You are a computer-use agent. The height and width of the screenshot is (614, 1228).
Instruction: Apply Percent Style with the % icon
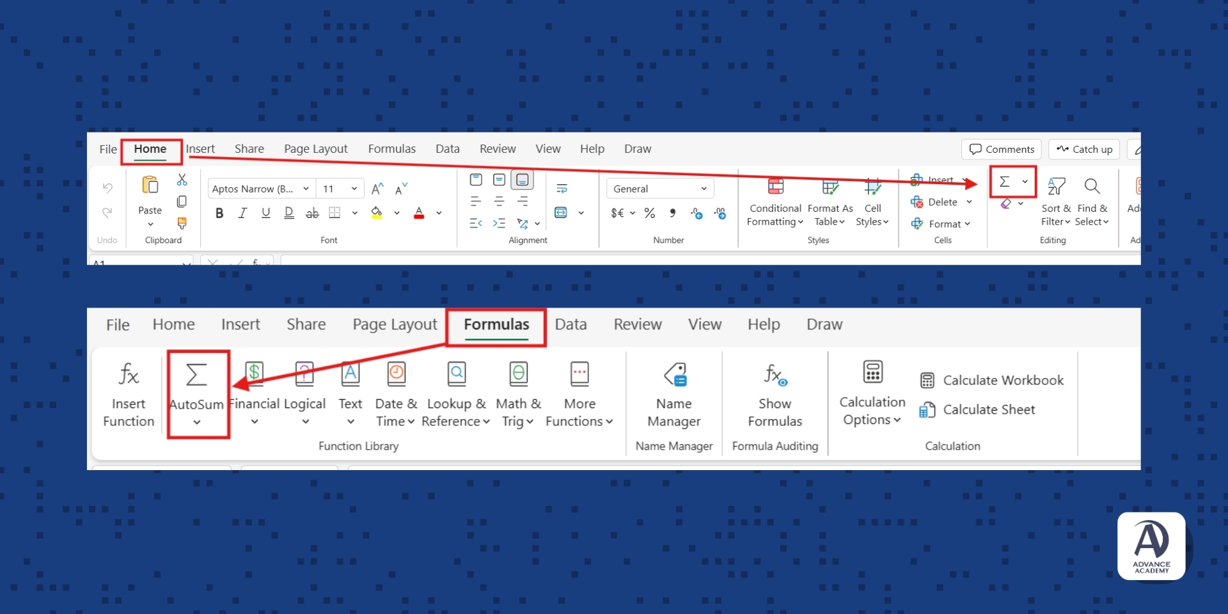pos(650,213)
